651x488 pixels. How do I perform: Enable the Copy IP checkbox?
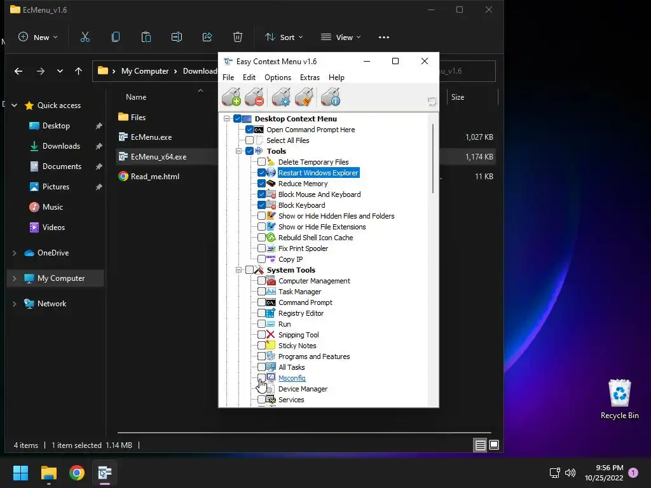261,259
